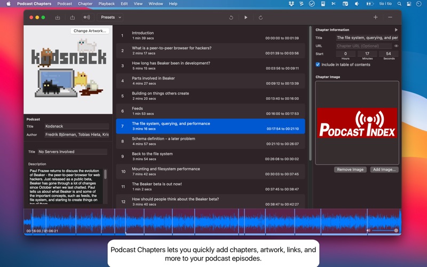This screenshot has width=427, height=267.
Task: Click the import audio toolbar icon
Action: tap(58, 18)
